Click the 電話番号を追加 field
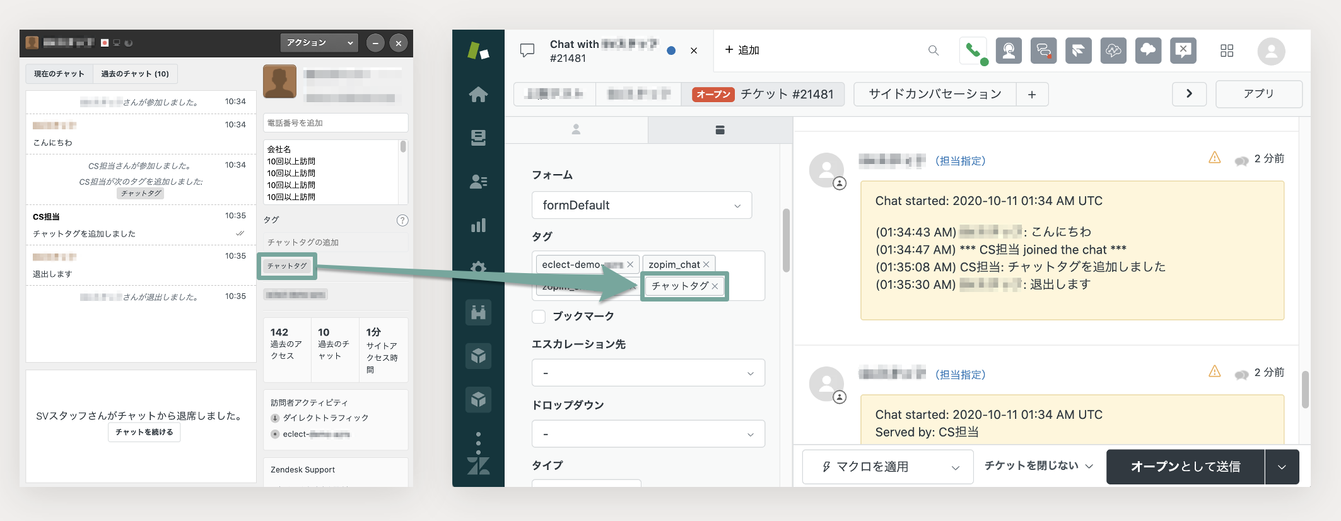Screen dimensions: 1341x521 pos(336,123)
